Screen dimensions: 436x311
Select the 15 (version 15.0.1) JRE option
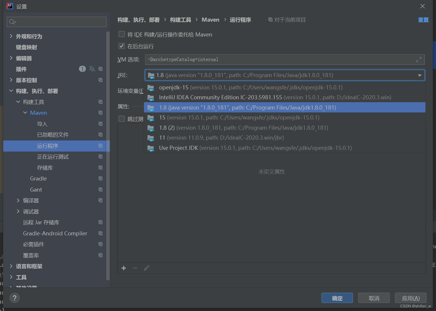pyautogui.click(x=285, y=117)
